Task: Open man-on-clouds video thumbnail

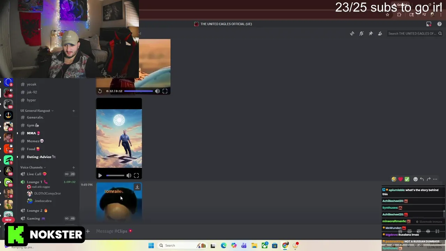Action: [119, 138]
